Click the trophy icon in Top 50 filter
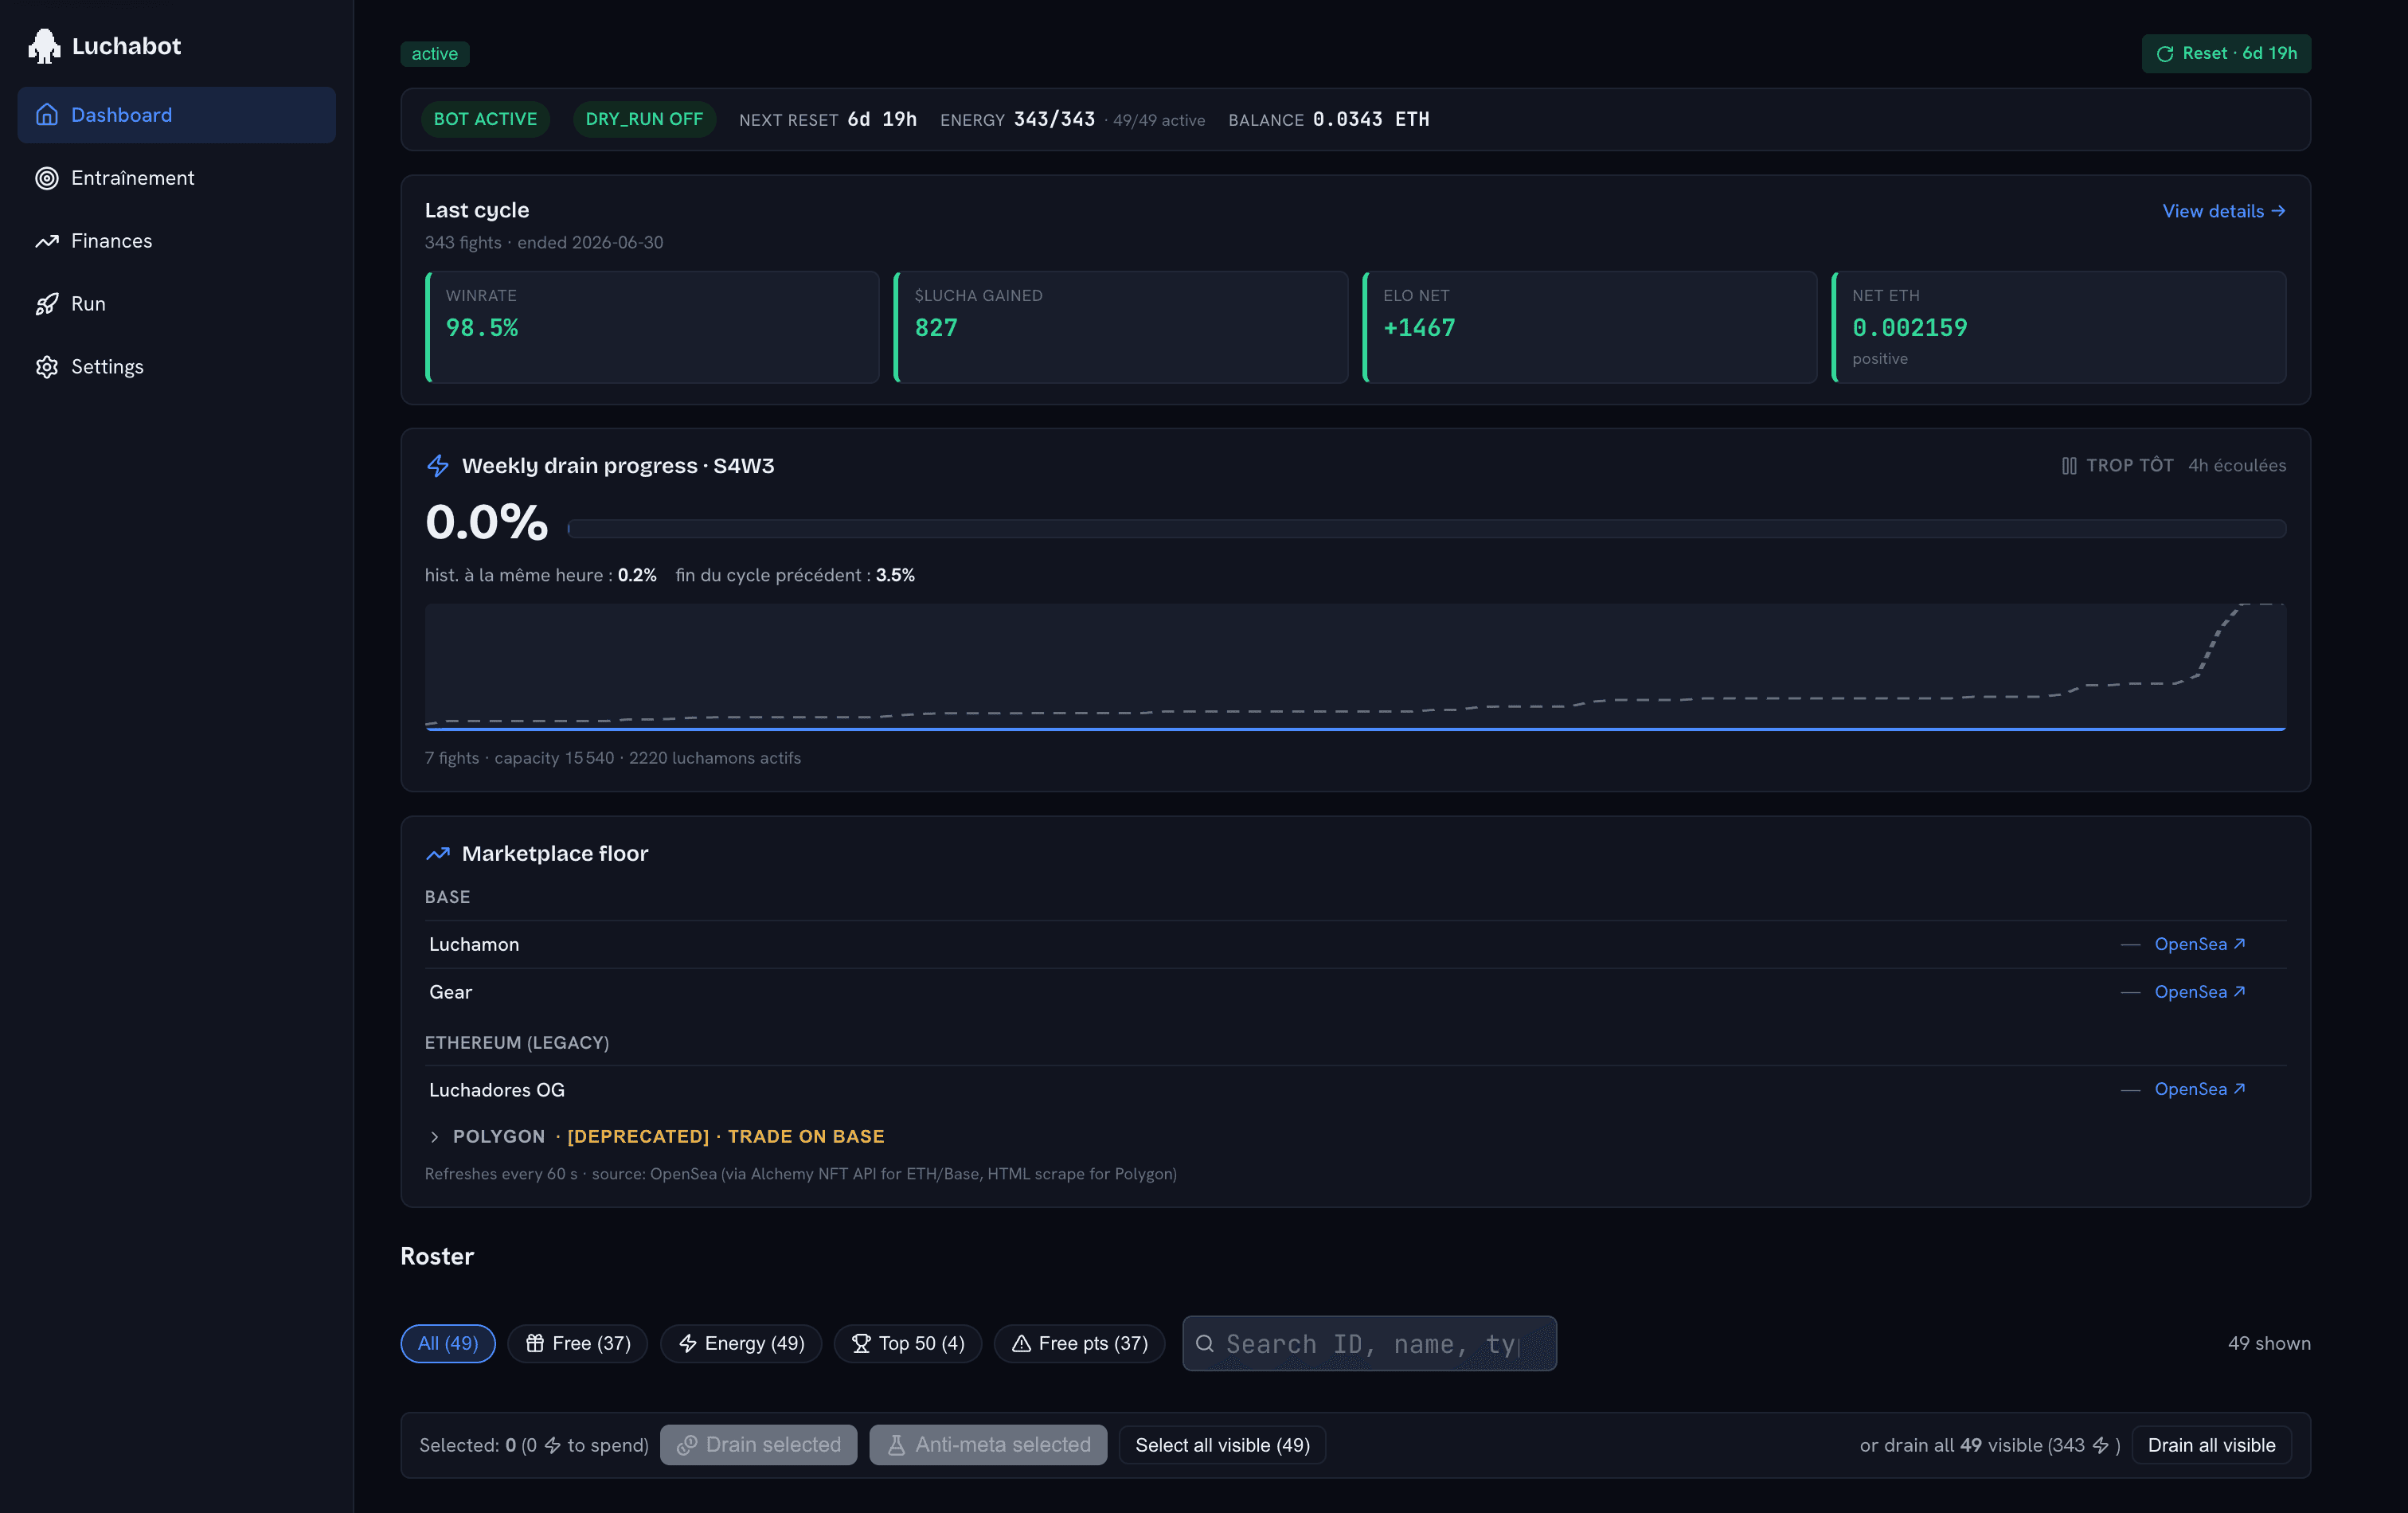Viewport: 2408px width, 1513px height. pyautogui.click(x=861, y=1343)
